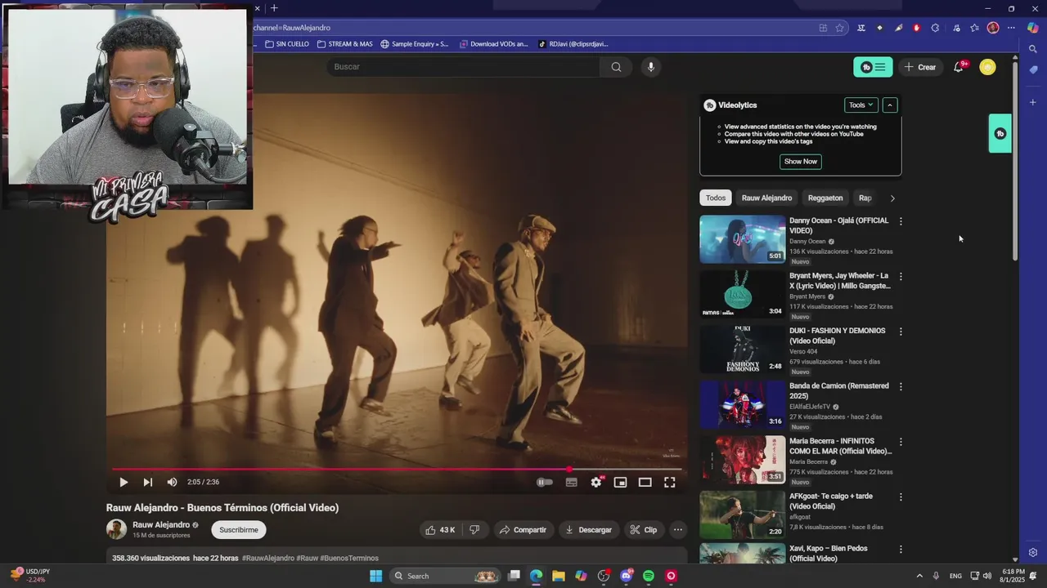Click into the Buscar search field

[x=463, y=67]
